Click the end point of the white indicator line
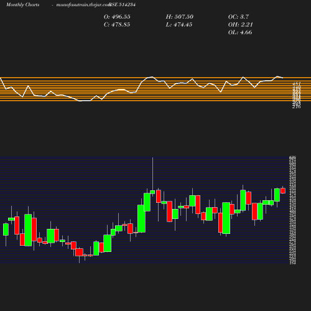The image size is (311, 311). (283, 78)
